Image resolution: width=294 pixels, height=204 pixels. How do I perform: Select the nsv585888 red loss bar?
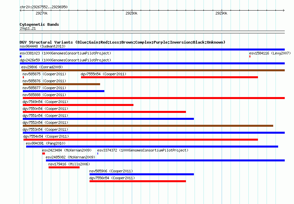pyautogui.click(x=154, y=98)
